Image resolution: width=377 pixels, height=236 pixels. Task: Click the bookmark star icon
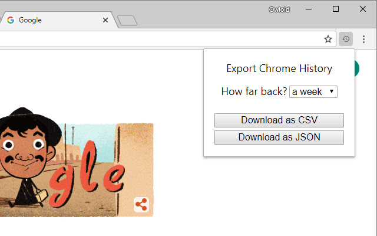tap(328, 39)
